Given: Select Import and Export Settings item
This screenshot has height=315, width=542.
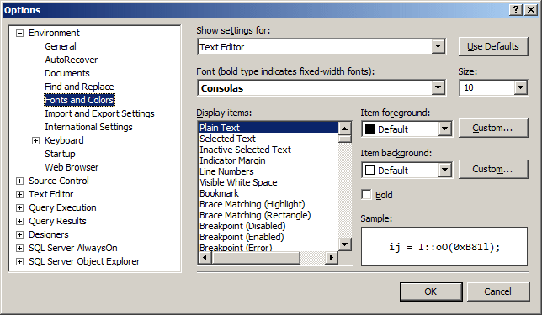Looking at the screenshot, I should click(x=99, y=113).
